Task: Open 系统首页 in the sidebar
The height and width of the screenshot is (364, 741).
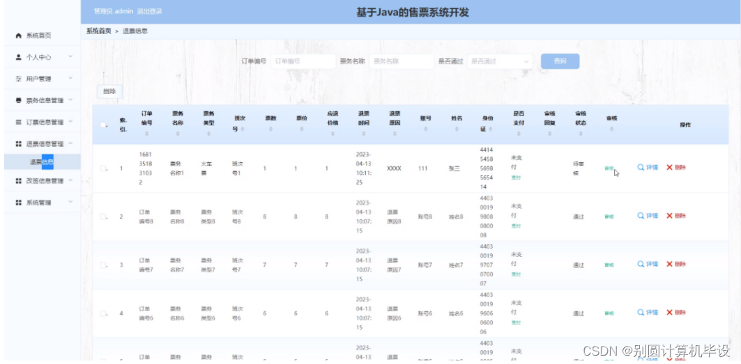Action: pyautogui.click(x=39, y=36)
